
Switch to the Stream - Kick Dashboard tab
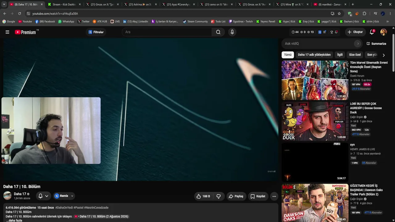tap(64, 4)
